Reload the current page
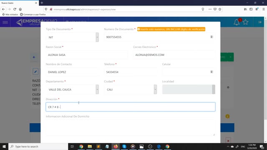The height and width of the screenshot is (150, 267). [15, 9]
